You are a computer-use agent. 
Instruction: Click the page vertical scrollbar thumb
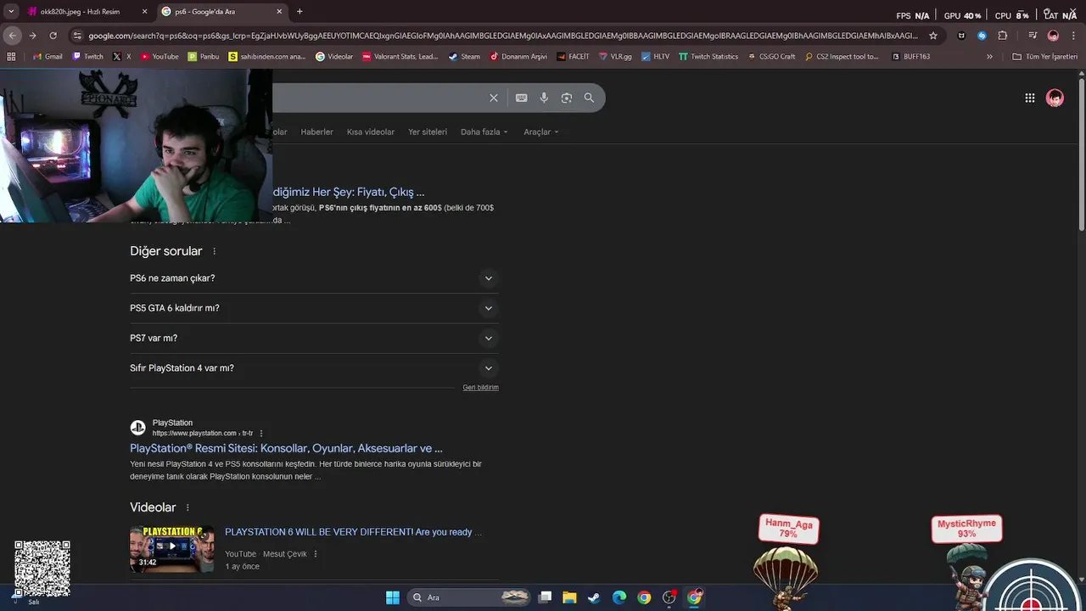tap(1081, 153)
